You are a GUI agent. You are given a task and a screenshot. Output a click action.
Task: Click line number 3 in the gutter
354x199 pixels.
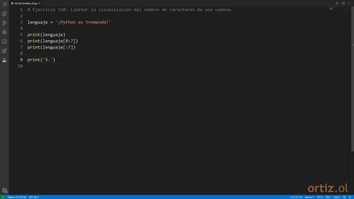(21, 22)
